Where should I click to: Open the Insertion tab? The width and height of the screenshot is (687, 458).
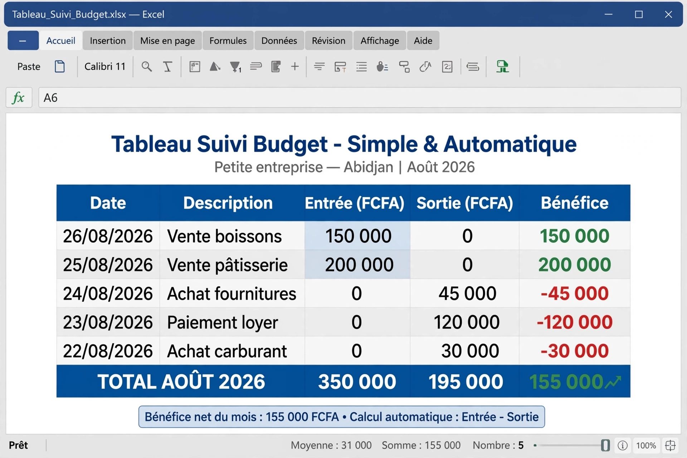tap(108, 40)
